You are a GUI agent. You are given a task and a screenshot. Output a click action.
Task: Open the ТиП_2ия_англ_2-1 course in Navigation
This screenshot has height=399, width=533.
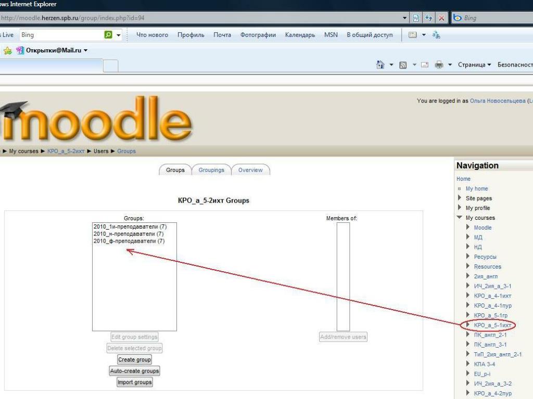[498, 354]
